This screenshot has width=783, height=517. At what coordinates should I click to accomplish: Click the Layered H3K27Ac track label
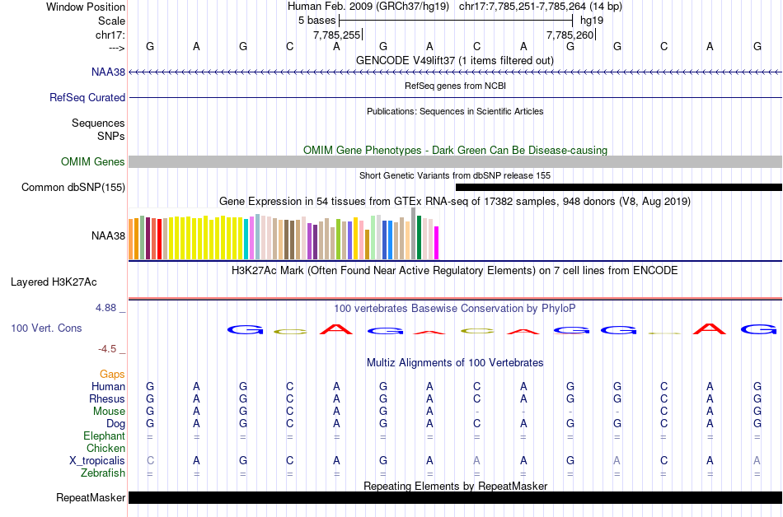pos(54,282)
